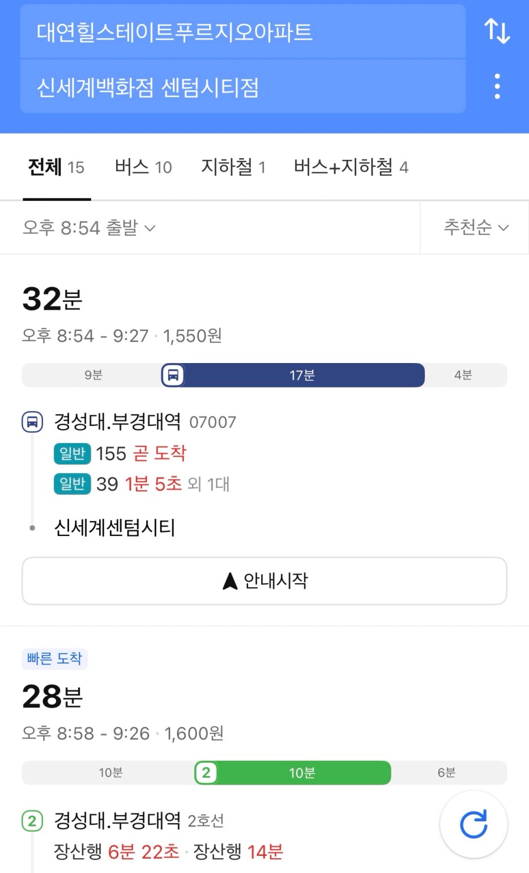529x873 pixels.
Task: Tap subway line 2 badge on green bar
Action: point(206,773)
